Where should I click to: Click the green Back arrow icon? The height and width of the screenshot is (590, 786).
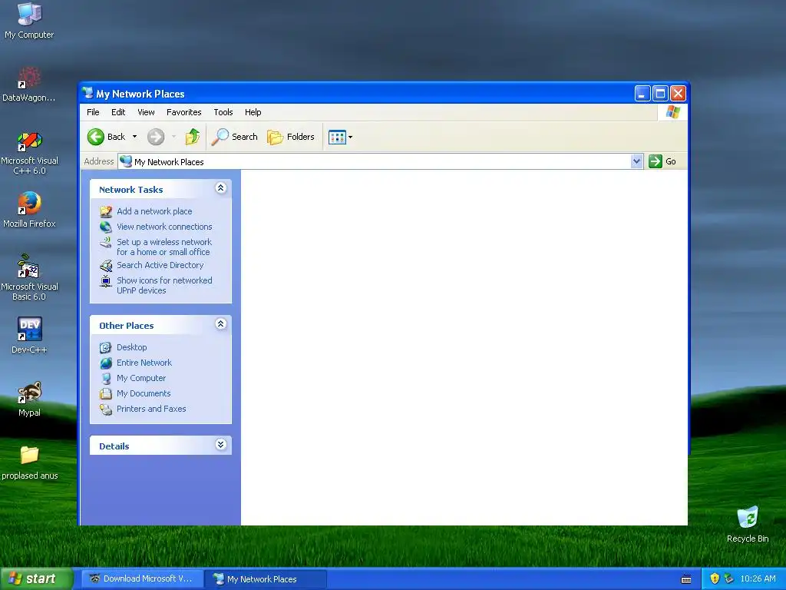[x=96, y=137]
